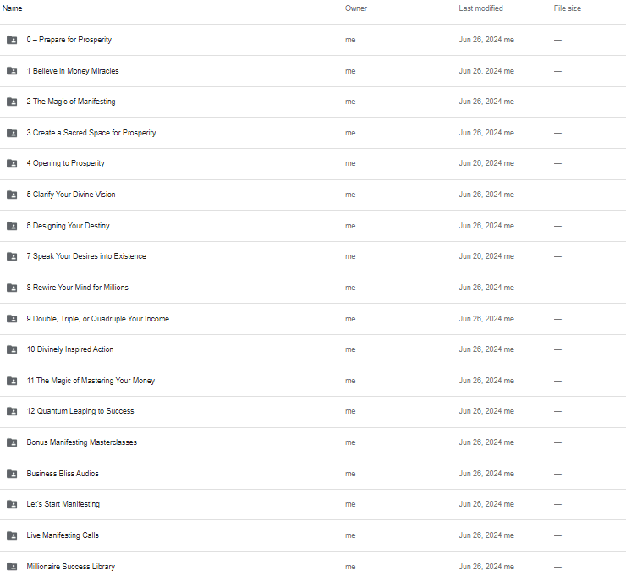This screenshot has height=582, width=626.
Task: Select folder icon of Designing Your Destiny
Action: [x=12, y=226]
